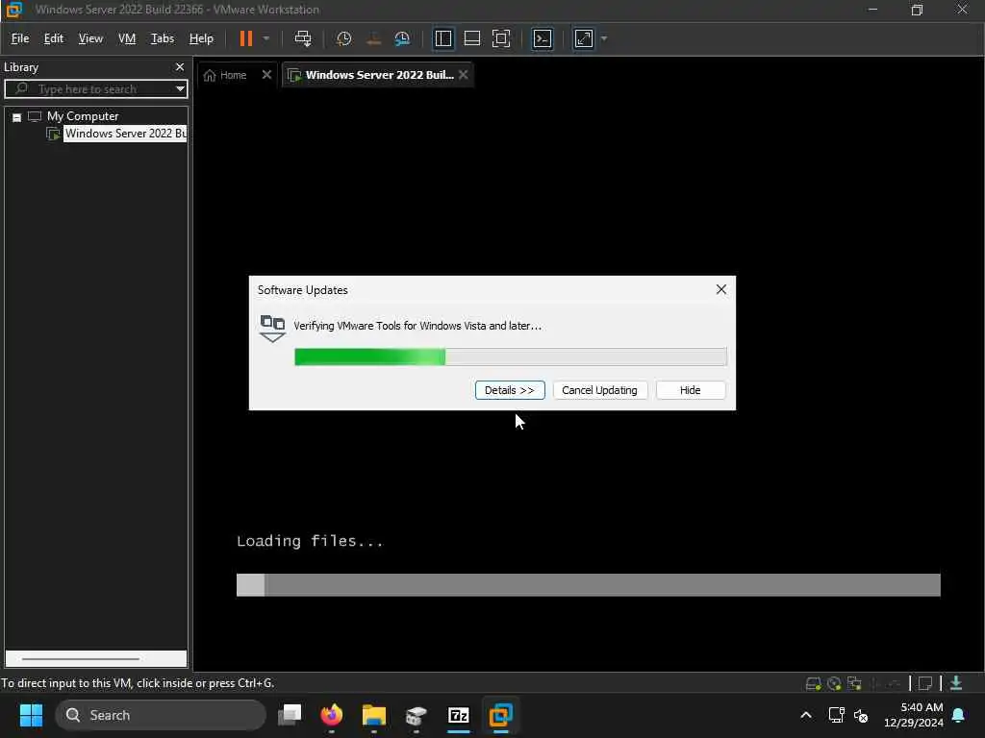Open the File menu

coord(20,38)
